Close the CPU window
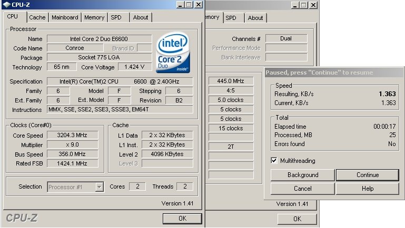405x228 pixels. [x=199, y=4]
